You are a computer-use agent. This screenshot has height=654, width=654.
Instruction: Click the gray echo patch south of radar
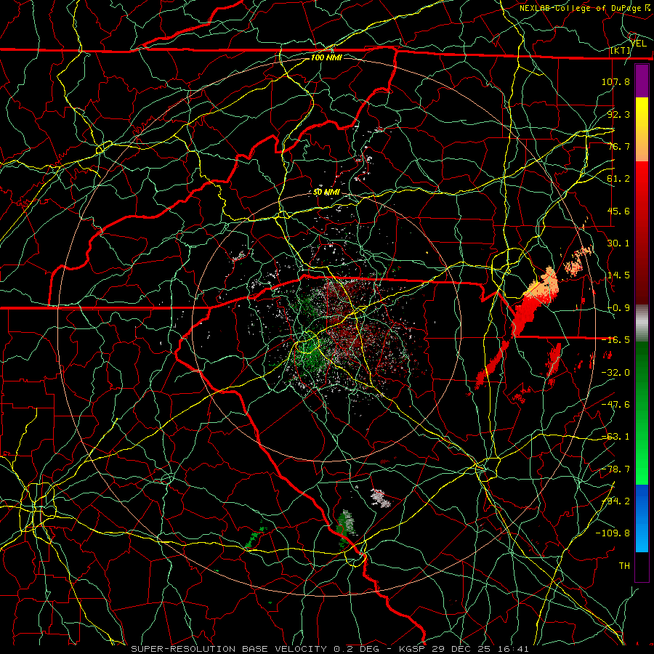click(380, 498)
